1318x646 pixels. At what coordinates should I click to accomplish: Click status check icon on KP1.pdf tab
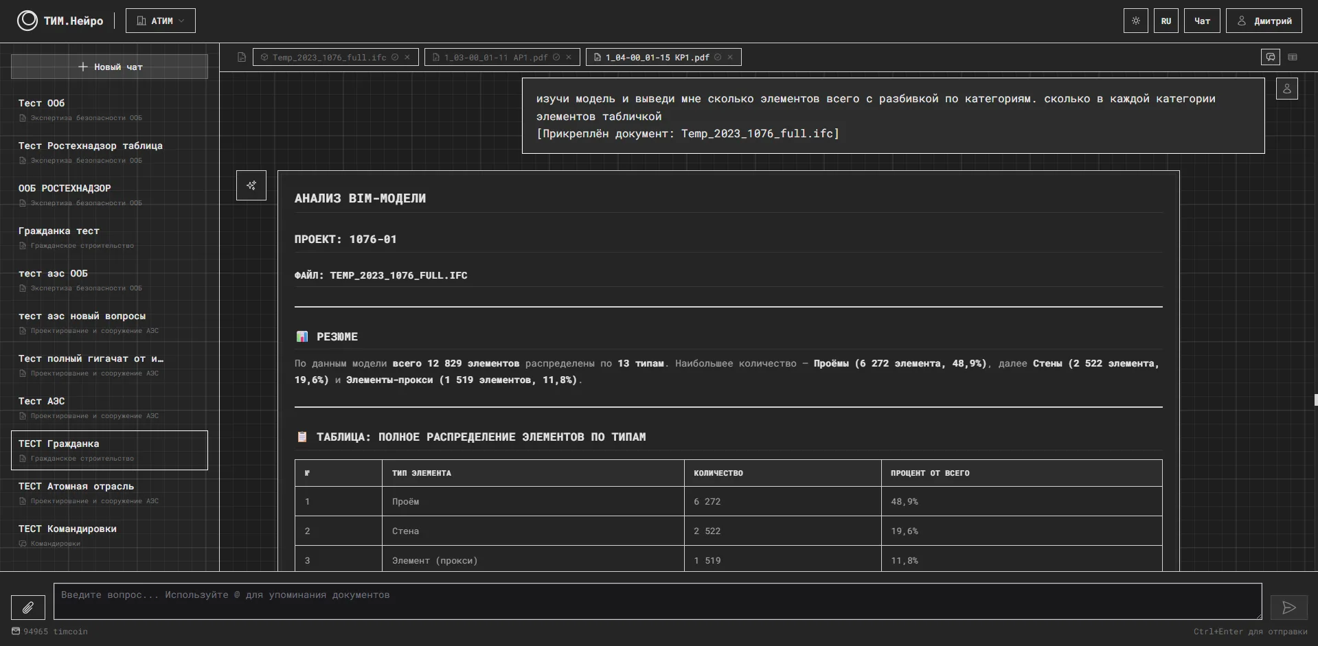coord(718,58)
